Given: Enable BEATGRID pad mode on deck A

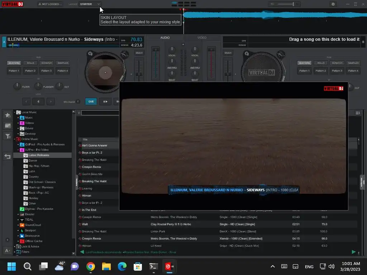Looking at the screenshot, I should [x=14, y=63].
